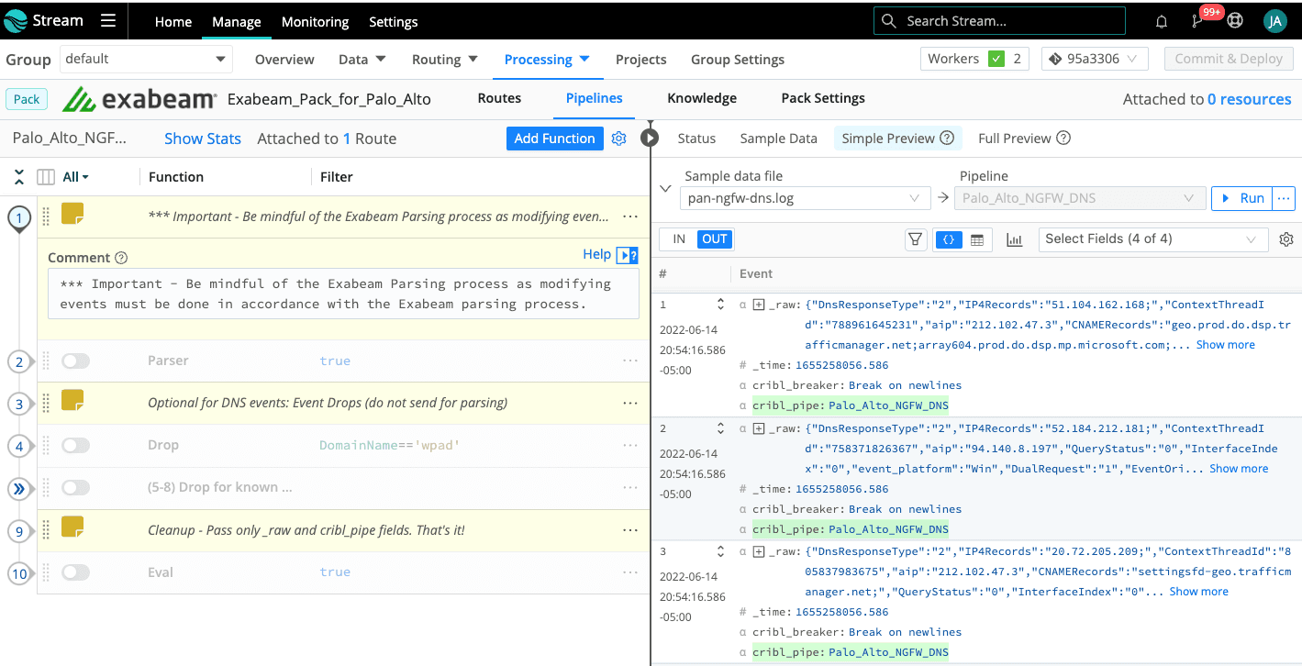
Task: Click the pipeline settings gear icon
Action: click(619, 139)
